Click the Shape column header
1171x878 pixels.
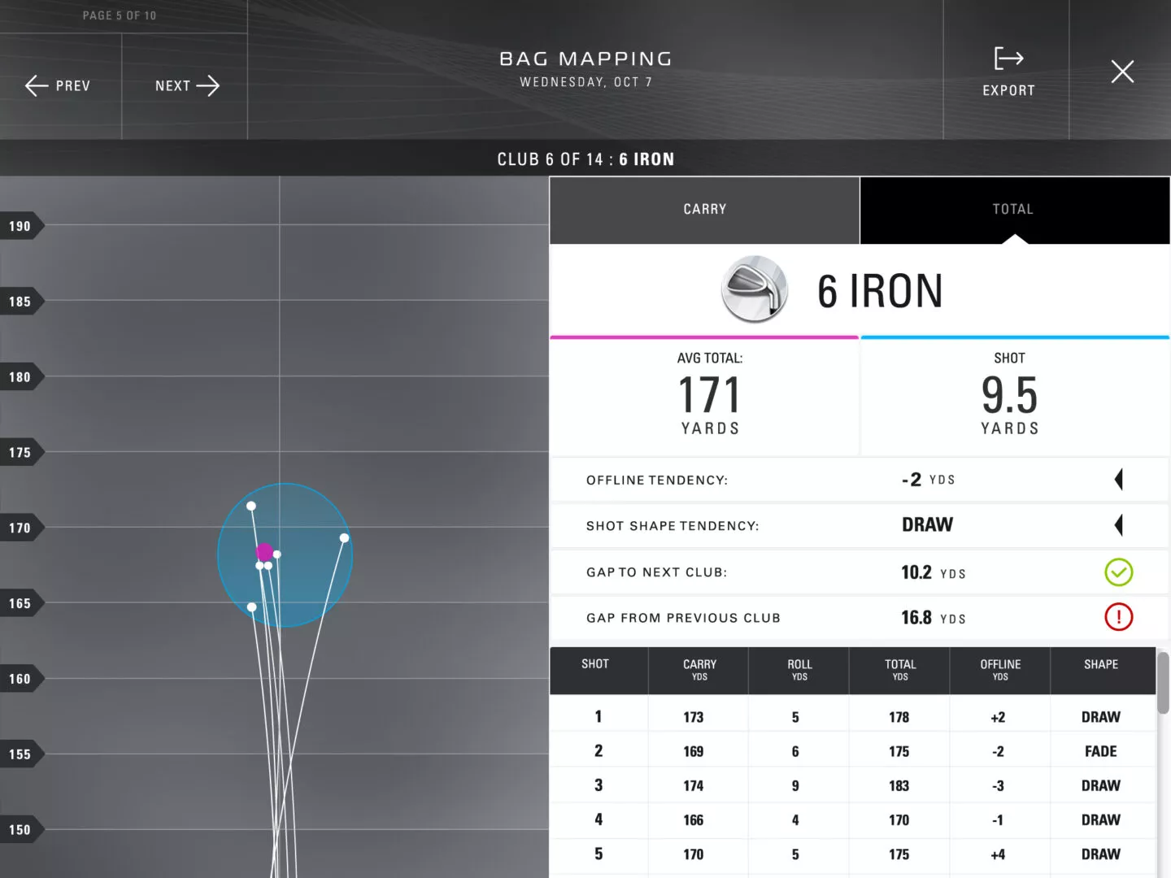pos(1100,665)
